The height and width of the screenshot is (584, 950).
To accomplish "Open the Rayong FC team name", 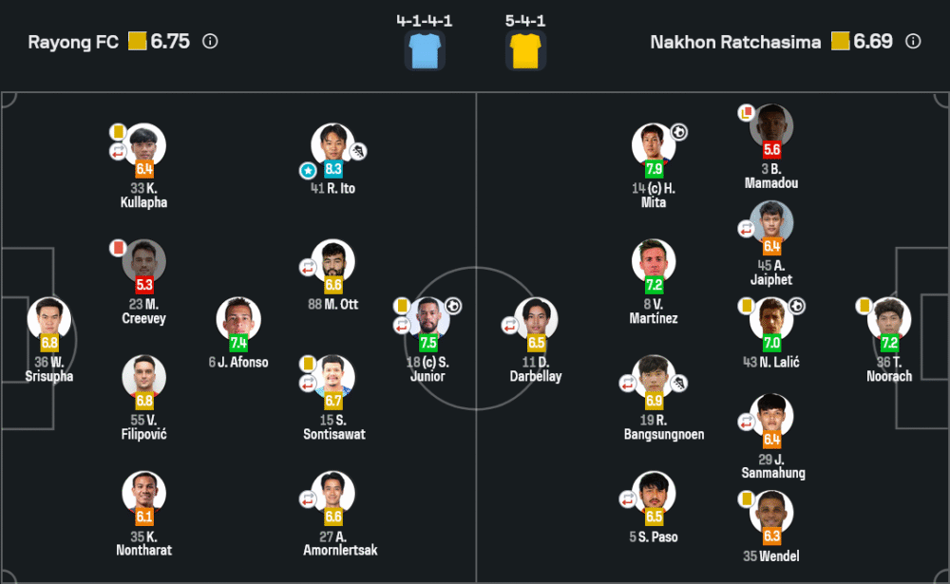I will click(x=73, y=43).
